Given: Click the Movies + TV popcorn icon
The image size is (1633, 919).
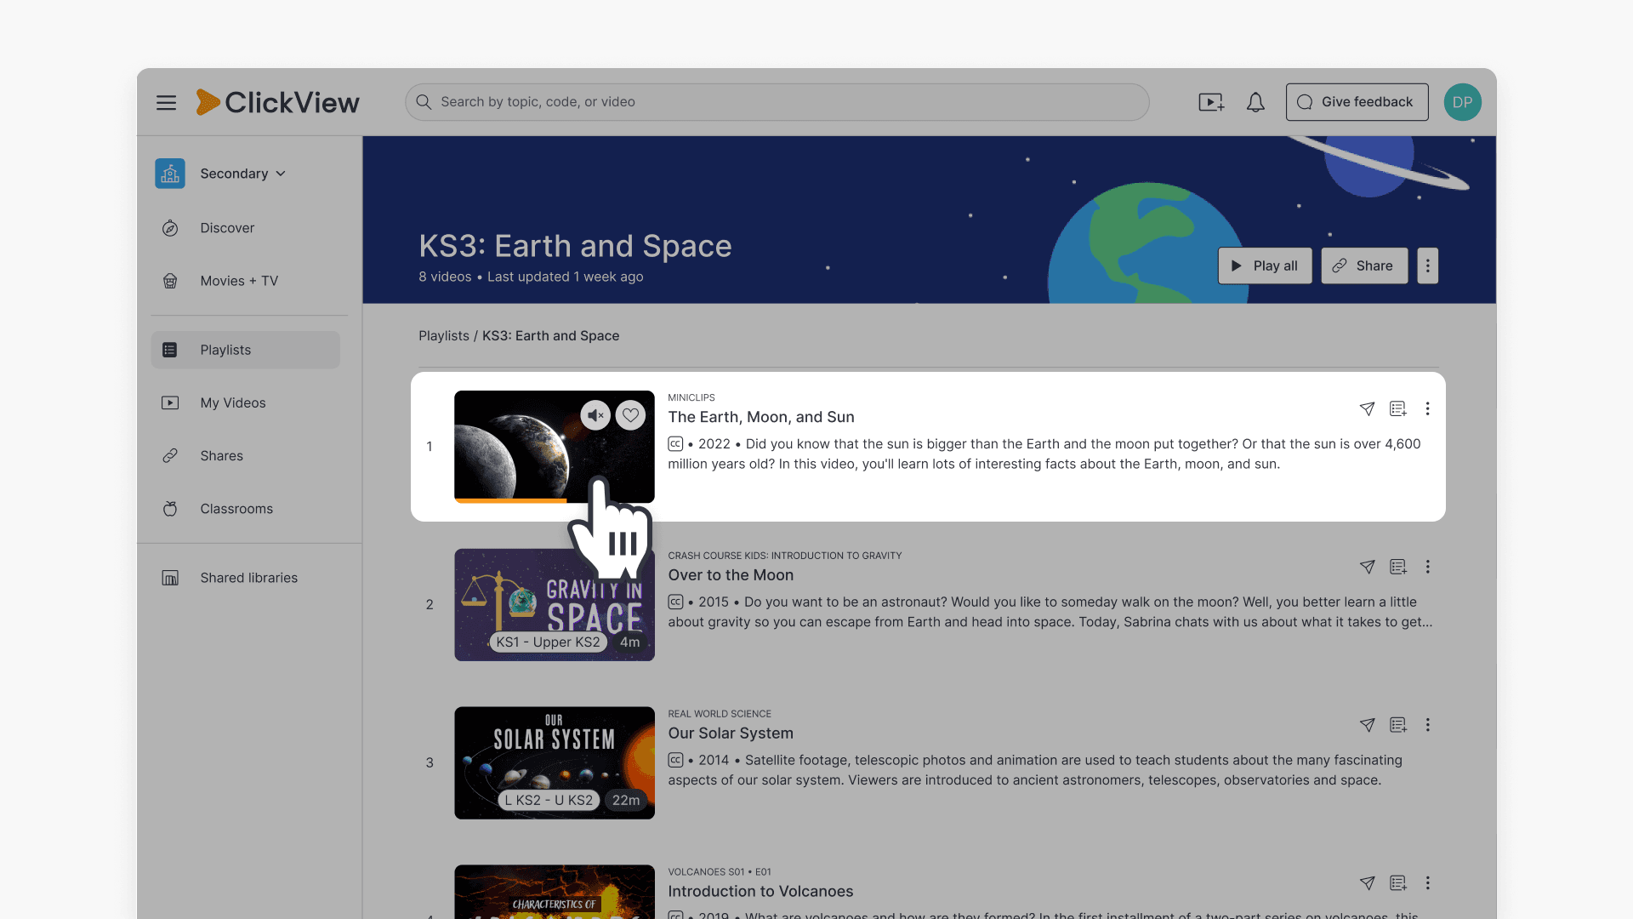Looking at the screenshot, I should click(x=170, y=281).
